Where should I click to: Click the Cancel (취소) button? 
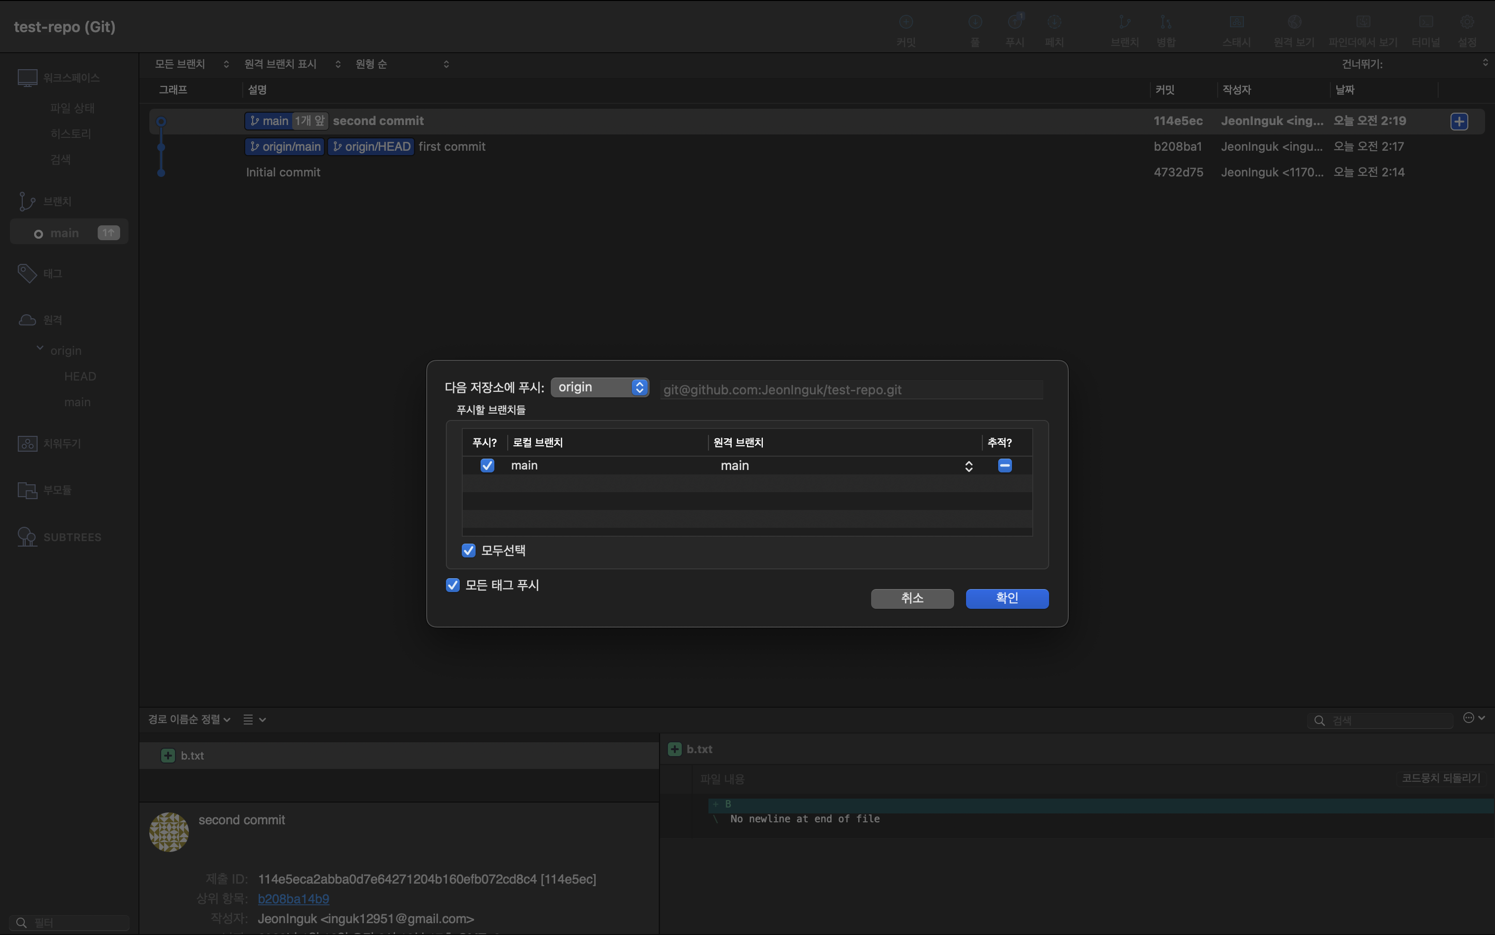pos(912,598)
